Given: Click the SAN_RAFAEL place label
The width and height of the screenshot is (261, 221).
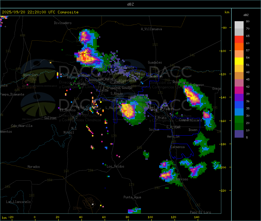Looking at the screenshot, I should pos(107,79).
